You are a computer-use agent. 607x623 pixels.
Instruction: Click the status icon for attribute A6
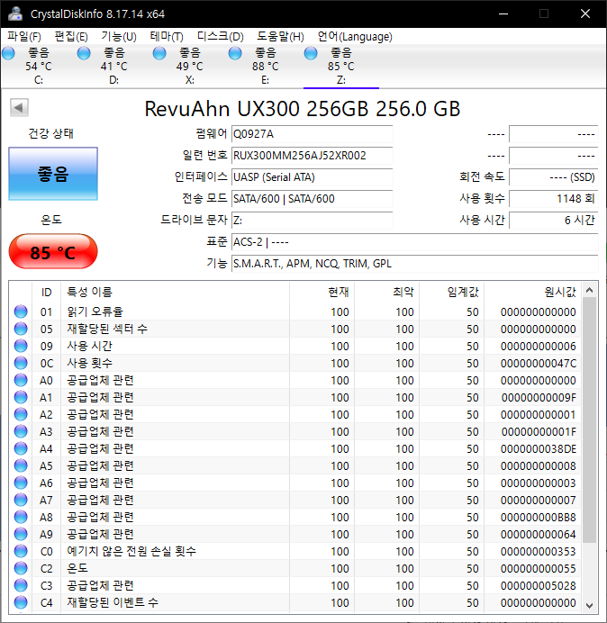pyautogui.click(x=21, y=483)
